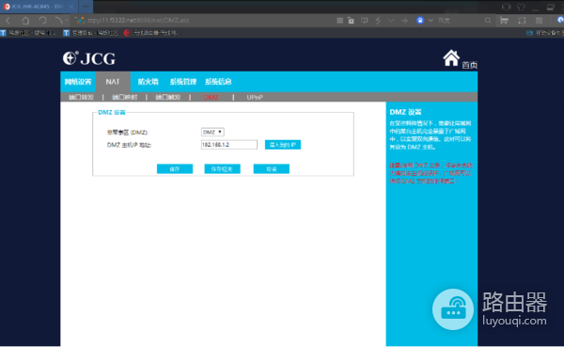564x347 pixels.
Task: Click the DMZ host IP field 192.168.1.2
Action: coord(229,145)
